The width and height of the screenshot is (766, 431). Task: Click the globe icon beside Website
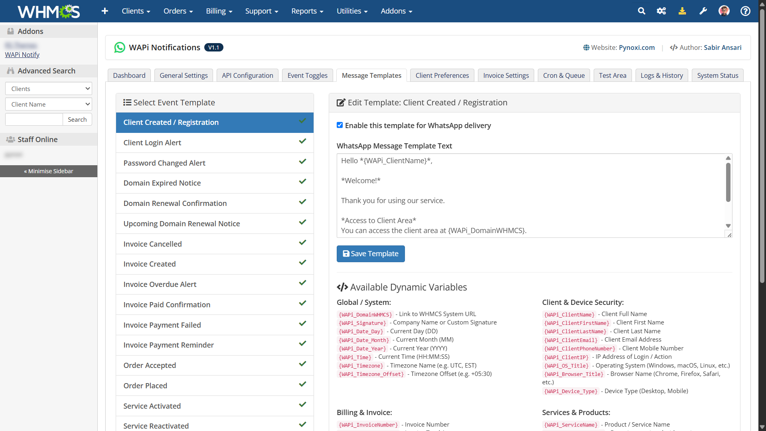pyautogui.click(x=586, y=47)
